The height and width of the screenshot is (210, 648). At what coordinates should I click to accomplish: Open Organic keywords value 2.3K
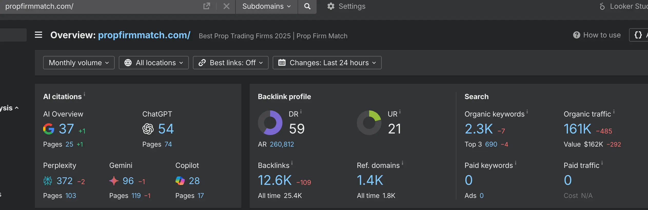point(479,129)
